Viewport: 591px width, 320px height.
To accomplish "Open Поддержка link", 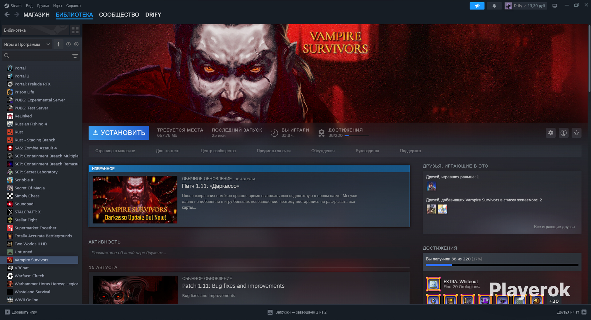I will [x=410, y=151].
